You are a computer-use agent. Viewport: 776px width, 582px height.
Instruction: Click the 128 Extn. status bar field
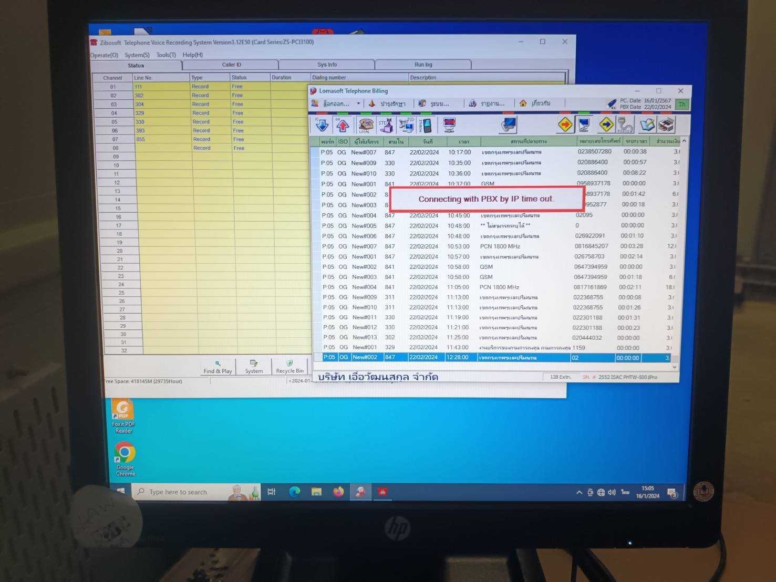tap(560, 377)
